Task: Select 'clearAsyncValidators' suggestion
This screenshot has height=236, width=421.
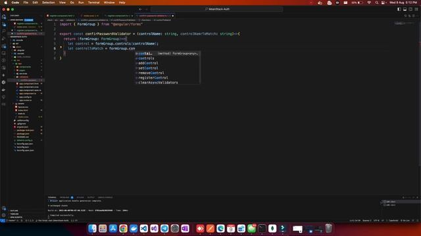Action: 168,83
